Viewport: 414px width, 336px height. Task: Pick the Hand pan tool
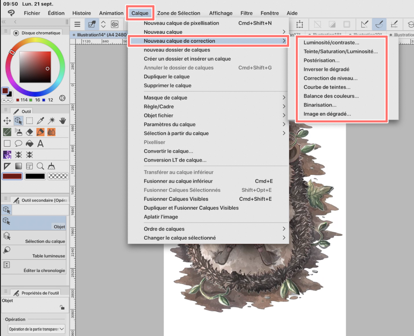point(62,121)
